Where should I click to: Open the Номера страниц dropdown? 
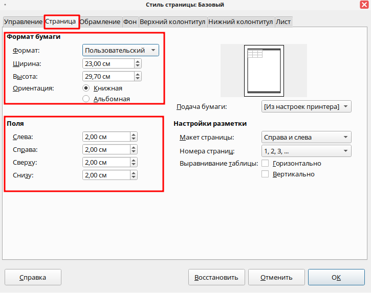coord(306,151)
